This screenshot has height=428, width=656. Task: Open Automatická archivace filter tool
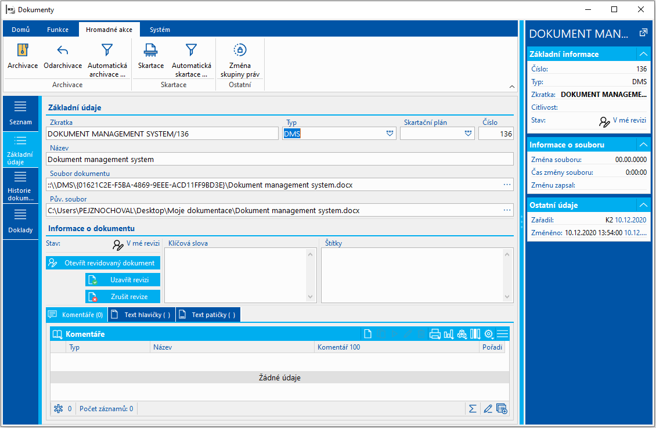click(107, 50)
